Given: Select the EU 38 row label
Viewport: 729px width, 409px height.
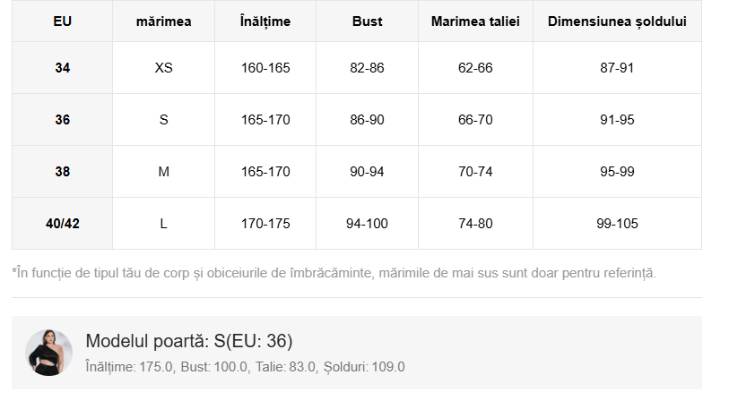Looking at the screenshot, I should [62, 172].
